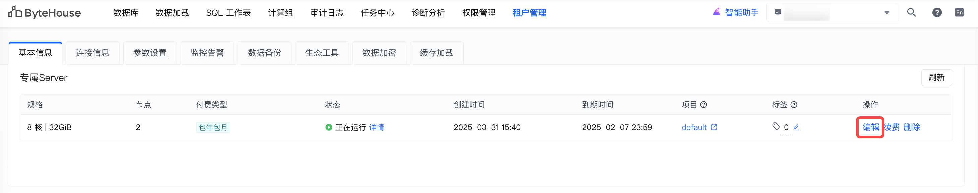978x193 pixels.
Task: Click the 删除 action link
Action: point(912,127)
